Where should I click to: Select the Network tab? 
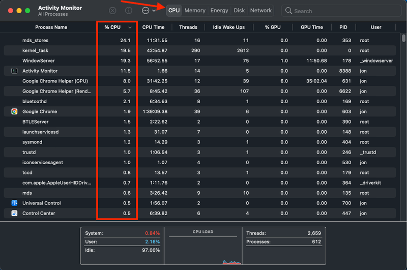[x=261, y=11]
